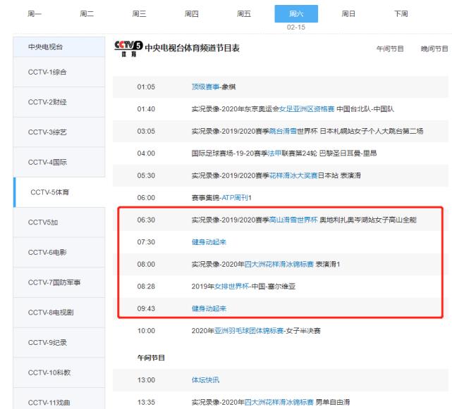
Task: Open CCTV-8电视剧 channel listing
Action: (x=59, y=313)
